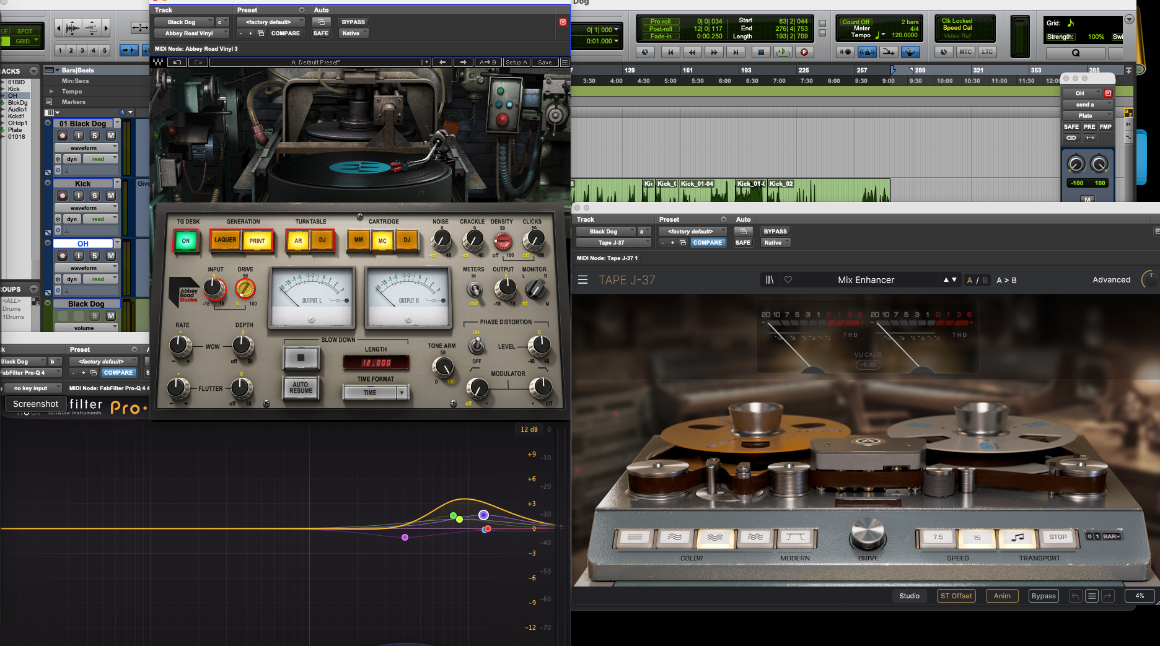
Task: Open FabFilter Pro-Q 4 insert selector
Action: pyautogui.click(x=31, y=373)
